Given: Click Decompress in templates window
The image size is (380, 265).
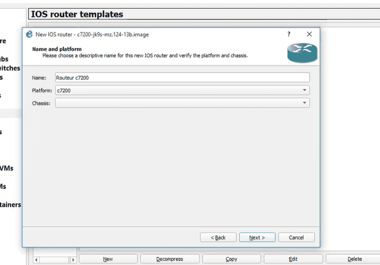Looking at the screenshot, I should point(170,259).
